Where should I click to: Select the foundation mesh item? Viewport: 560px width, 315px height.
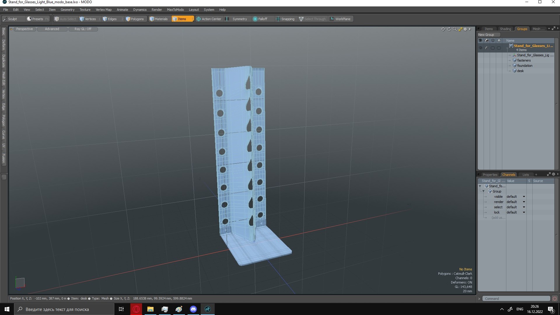pos(524,66)
